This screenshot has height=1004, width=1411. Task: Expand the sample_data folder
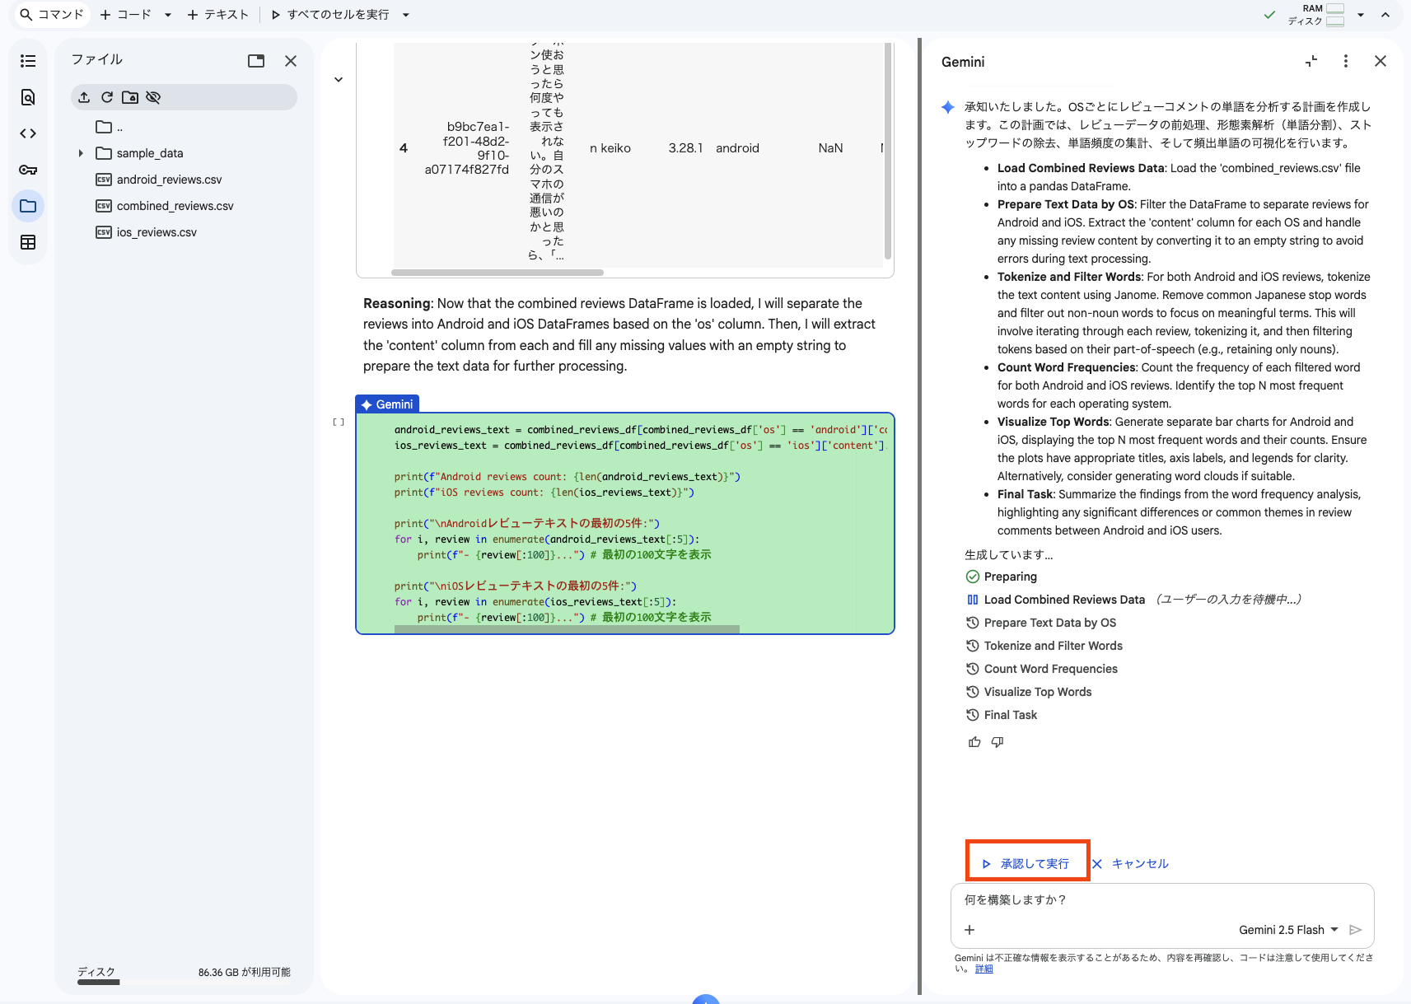pyautogui.click(x=81, y=153)
